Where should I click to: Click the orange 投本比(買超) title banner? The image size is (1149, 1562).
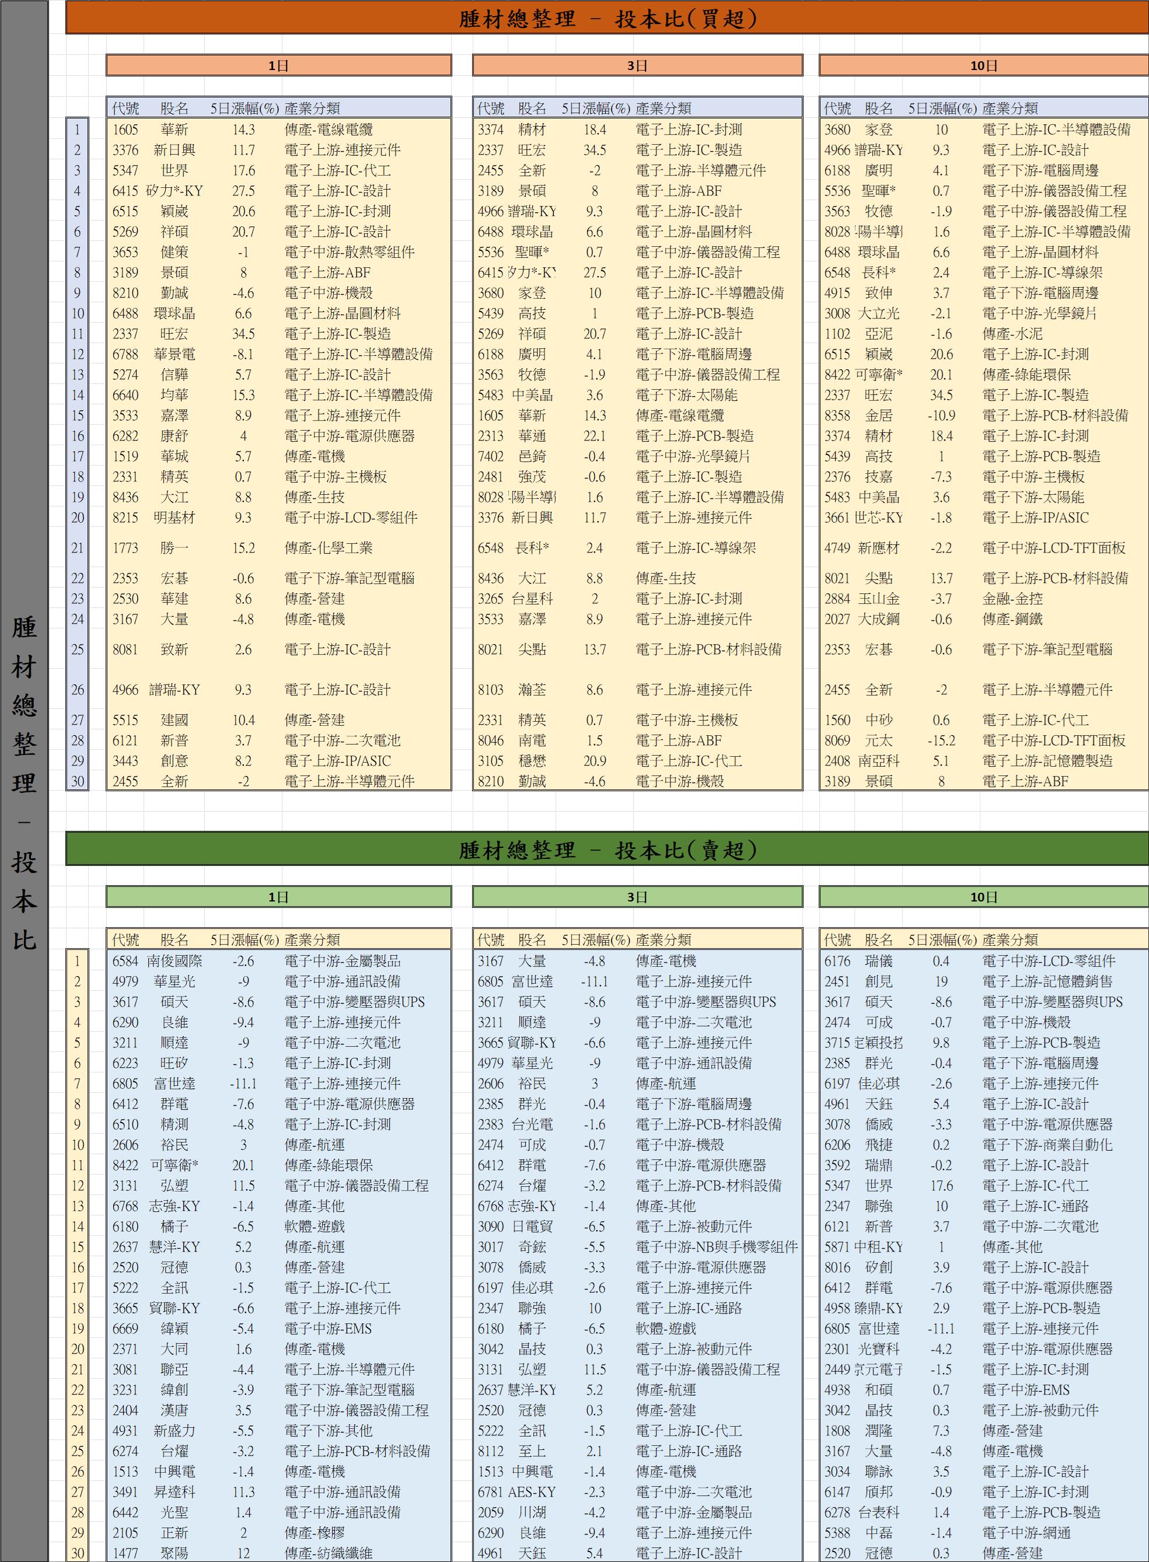[x=606, y=18]
